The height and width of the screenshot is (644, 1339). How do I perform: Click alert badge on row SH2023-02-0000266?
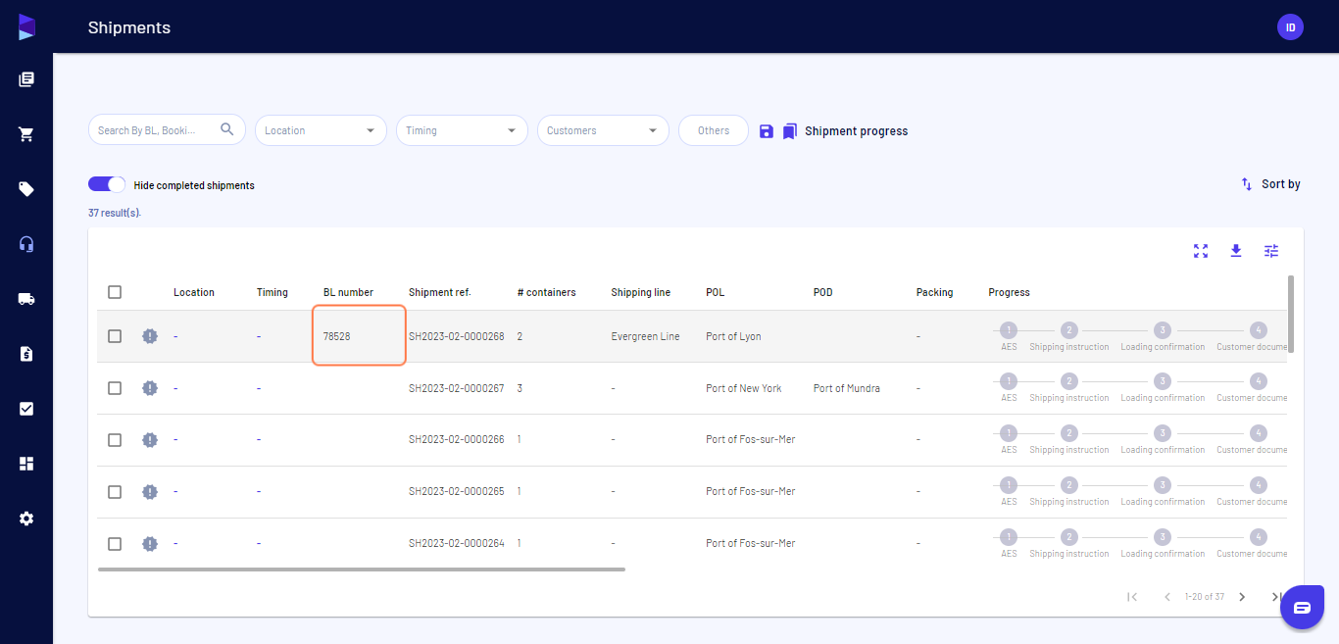pos(150,440)
